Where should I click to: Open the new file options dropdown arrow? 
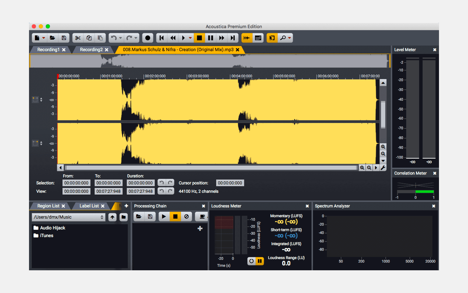click(x=44, y=38)
